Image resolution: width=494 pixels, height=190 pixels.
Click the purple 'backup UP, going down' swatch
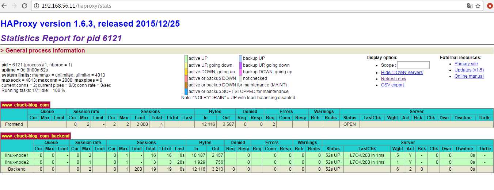tap(240, 65)
